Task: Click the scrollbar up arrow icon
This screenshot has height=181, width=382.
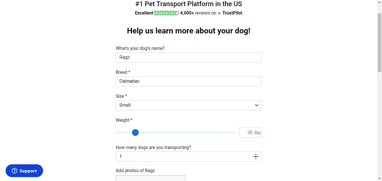Action: coord(380,2)
